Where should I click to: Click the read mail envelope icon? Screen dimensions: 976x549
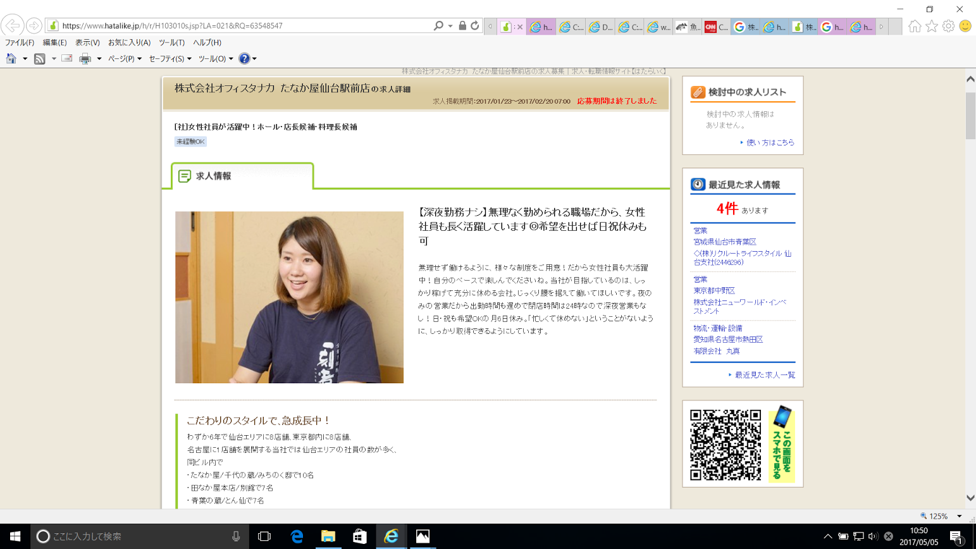[x=67, y=59]
